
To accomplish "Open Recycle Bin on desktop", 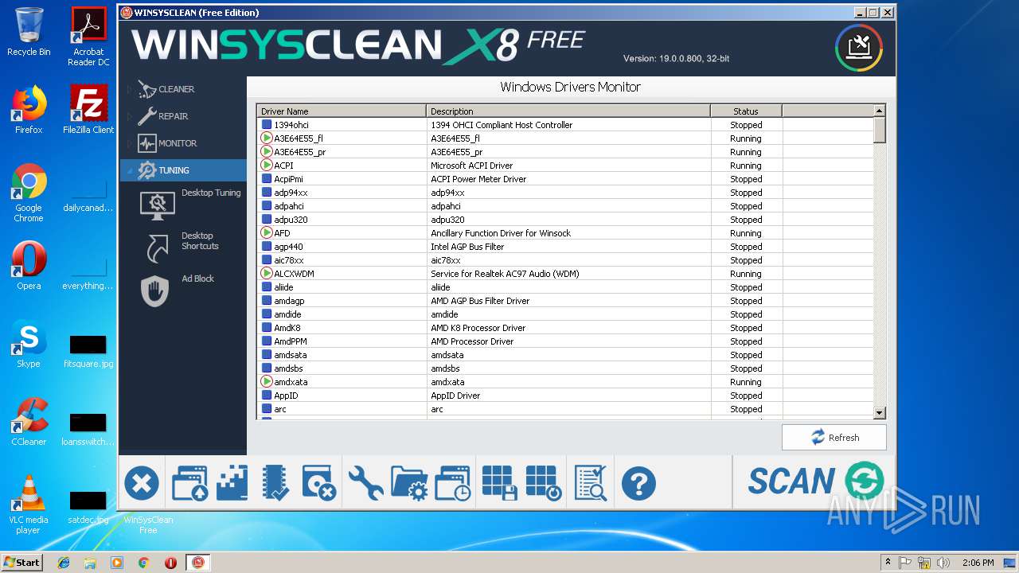I will 29,32.
